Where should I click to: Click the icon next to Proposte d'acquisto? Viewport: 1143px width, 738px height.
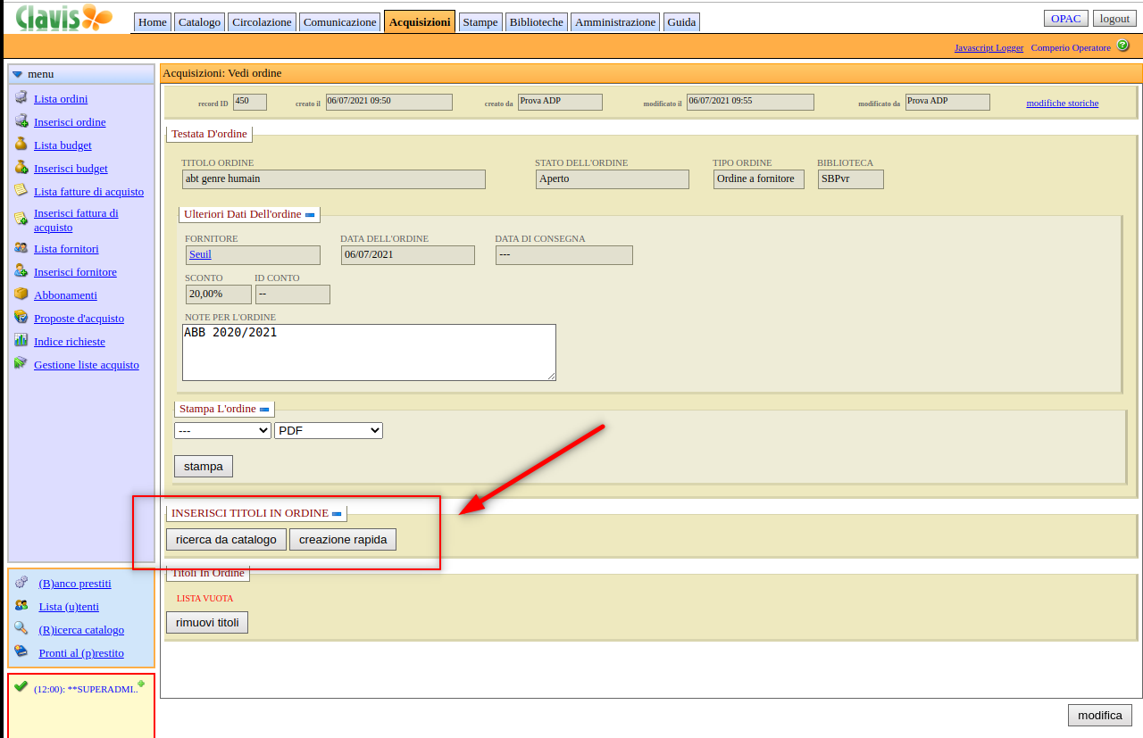tap(21, 318)
